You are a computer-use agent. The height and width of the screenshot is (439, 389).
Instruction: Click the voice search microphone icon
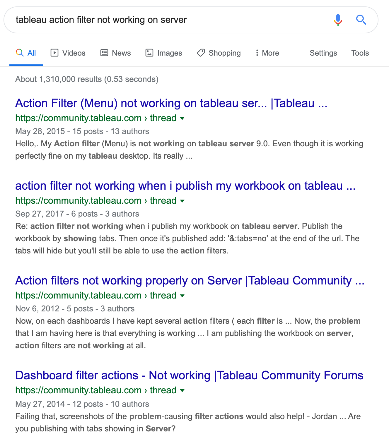pos(338,20)
